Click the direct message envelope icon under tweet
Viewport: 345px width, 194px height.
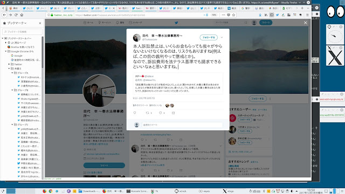coord(174,113)
